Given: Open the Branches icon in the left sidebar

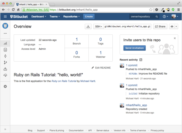Looking at the screenshot, I should (x=5, y=62).
